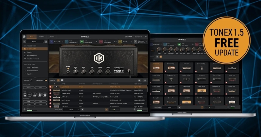This screenshot has height=137, width=261.
Task: Open the Audio Demo Wood dropdown
Action: 71,110
